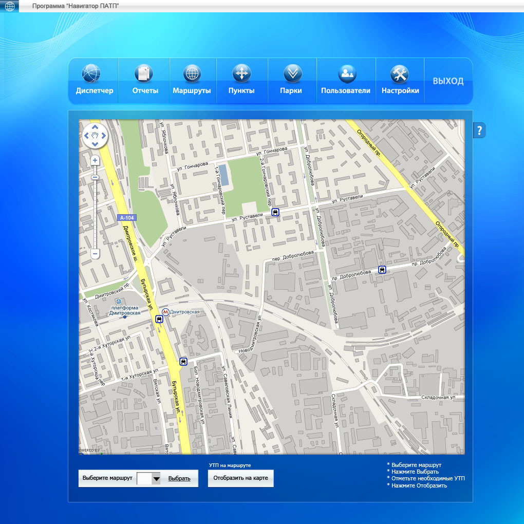Expand the Выберите маршрут dropdown arrow

click(x=156, y=479)
